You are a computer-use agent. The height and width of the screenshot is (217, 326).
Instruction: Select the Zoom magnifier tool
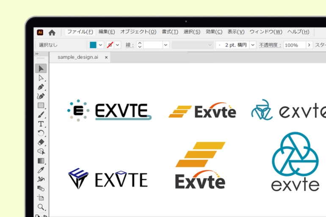coord(41,207)
